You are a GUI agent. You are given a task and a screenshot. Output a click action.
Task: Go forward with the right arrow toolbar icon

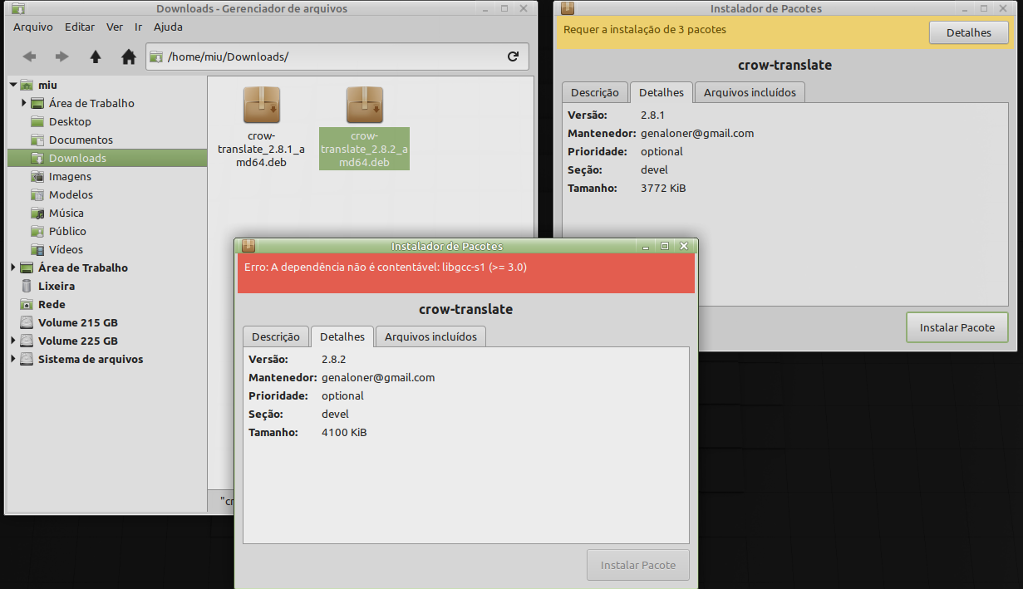(x=61, y=56)
